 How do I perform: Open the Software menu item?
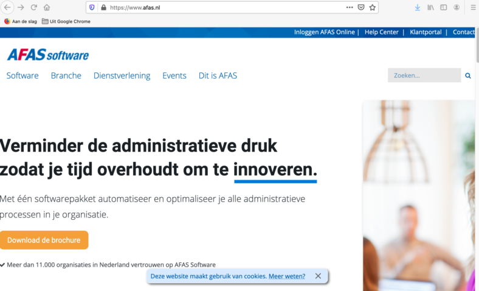point(22,75)
